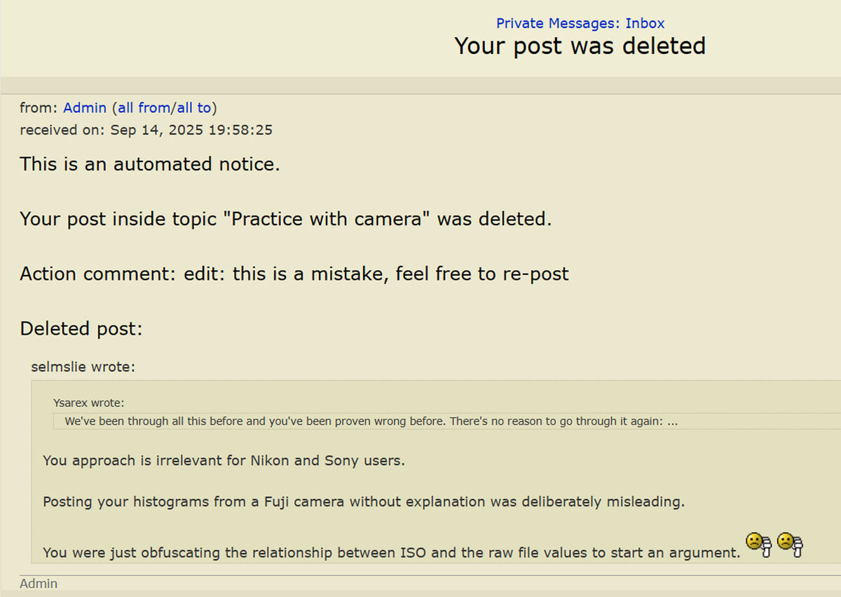Click the Admin sender name link
The width and height of the screenshot is (841, 597).
(85, 108)
